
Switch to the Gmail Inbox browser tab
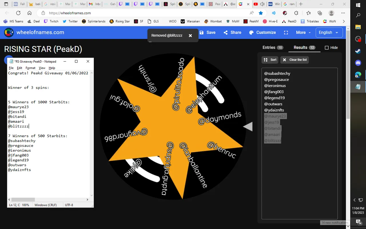pyautogui.click(x=94, y=4)
